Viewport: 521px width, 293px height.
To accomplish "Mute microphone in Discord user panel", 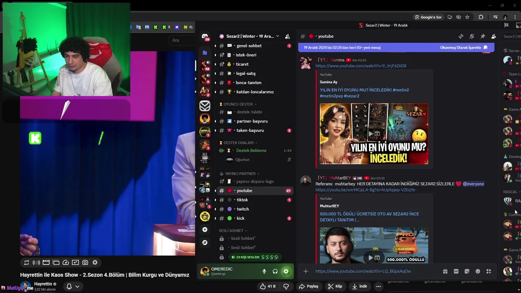I will 264,271.
